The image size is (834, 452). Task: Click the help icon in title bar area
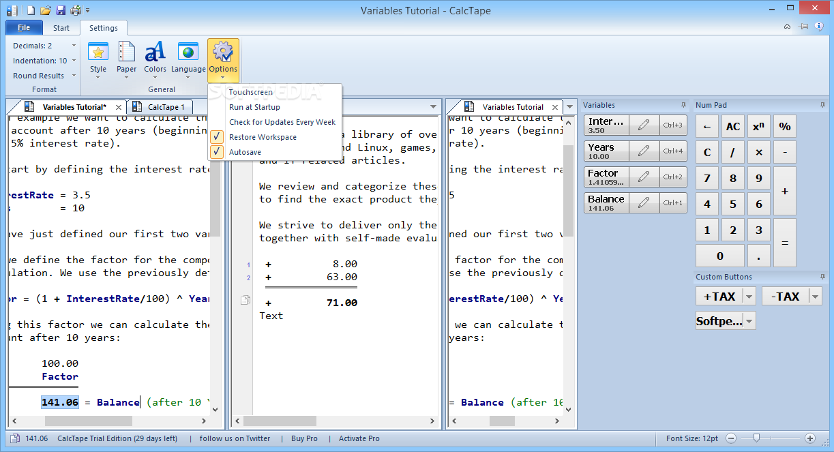[819, 27]
